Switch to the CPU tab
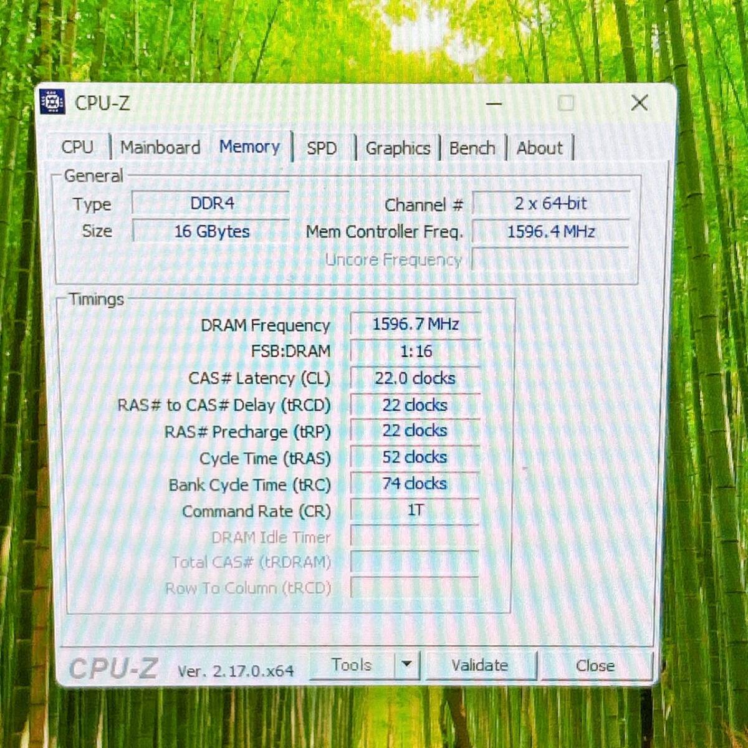The height and width of the screenshot is (748, 748). point(77,148)
